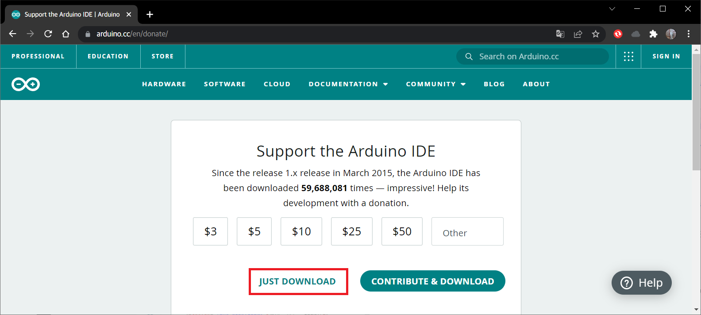Reload the Arduino donate page
Screen dimensions: 701x315
point(48,34)
